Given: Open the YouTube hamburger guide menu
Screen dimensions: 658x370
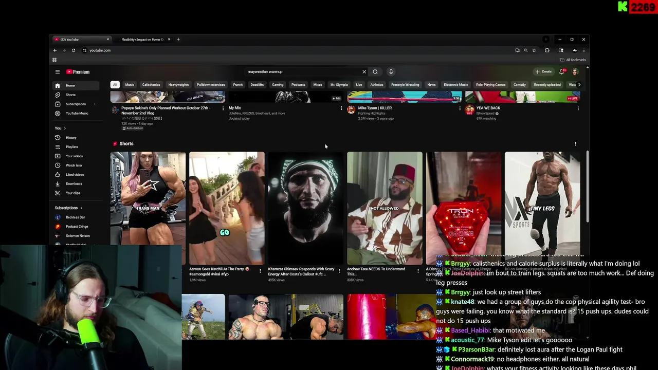Looking at the screenshot, I should point(58,72).
